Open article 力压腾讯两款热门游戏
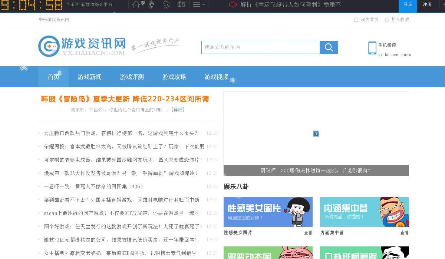The height and width of the screenshot is (259, 445). click(x=121, y=133)
